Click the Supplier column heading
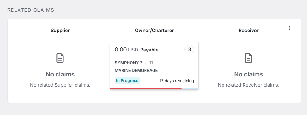Screen dimensions: 307x115 tap(60, 31)
